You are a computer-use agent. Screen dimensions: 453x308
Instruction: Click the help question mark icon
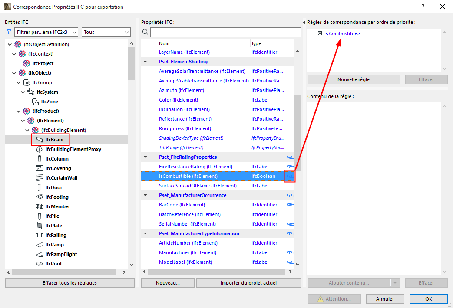(x=423, y=7)
